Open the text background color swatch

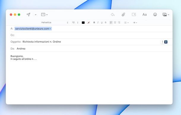[x=88, y=23]
